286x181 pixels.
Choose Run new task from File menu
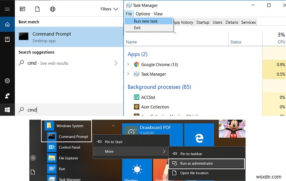click(149, 21)
